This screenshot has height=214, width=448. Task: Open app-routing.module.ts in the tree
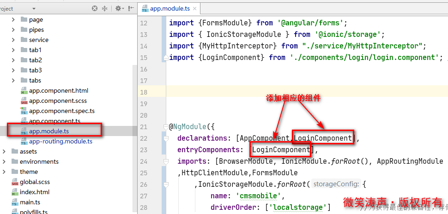[61, 142]
